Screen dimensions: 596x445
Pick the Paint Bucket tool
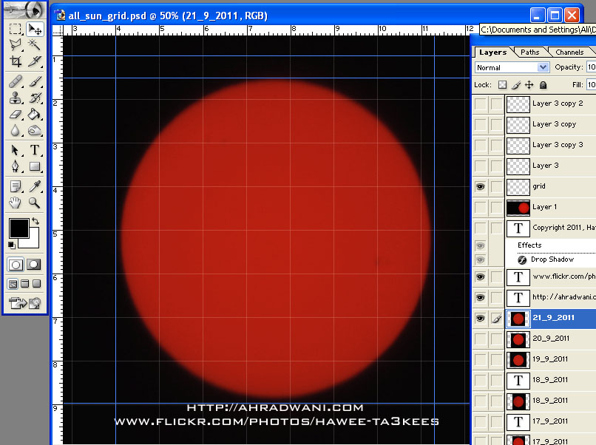tap(35, 115)
